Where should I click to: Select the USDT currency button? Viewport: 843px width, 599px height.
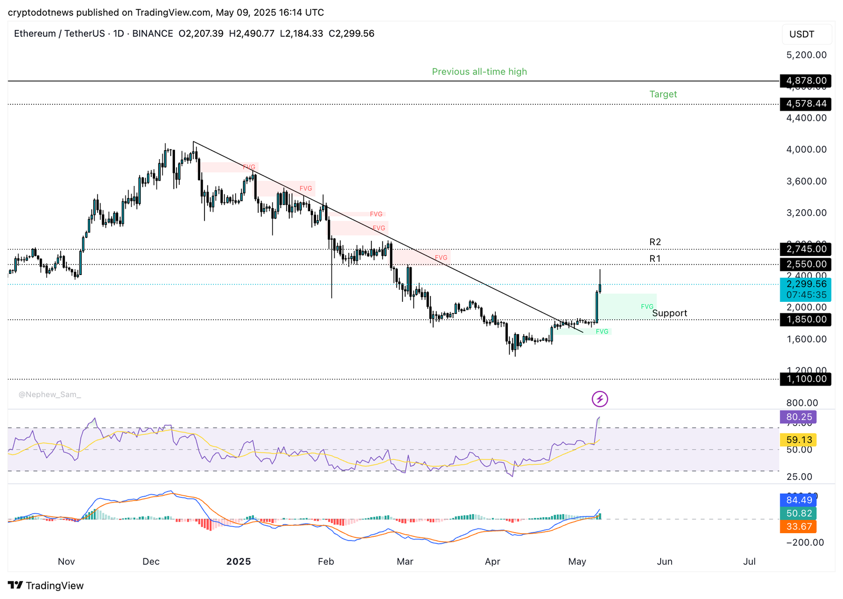click(x=806, y=34)
